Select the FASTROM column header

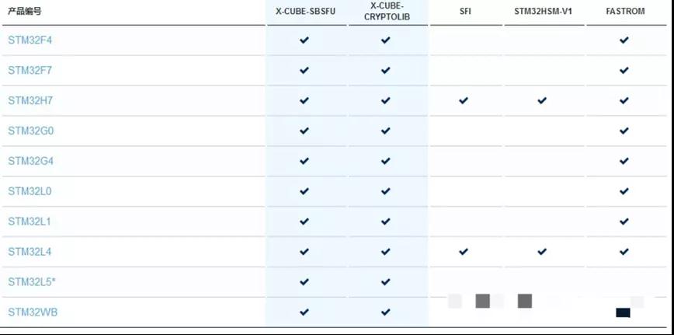click(x=626, y=12)
